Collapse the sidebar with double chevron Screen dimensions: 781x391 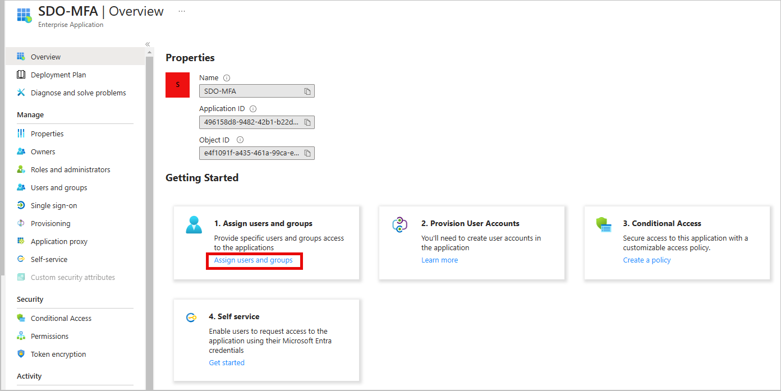(x=148, y=44)
